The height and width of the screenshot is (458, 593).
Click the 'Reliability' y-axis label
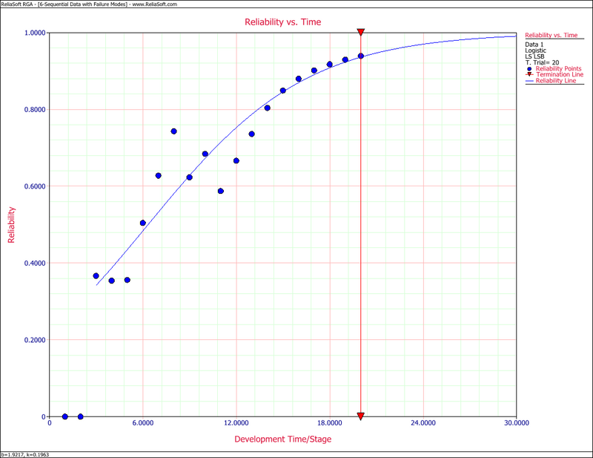11,225
